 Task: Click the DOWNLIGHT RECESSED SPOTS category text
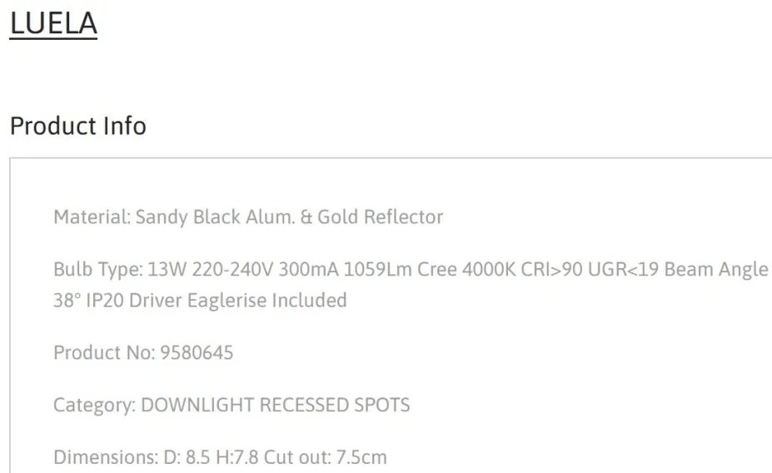(x=276, y=406)
